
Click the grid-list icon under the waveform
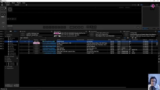point(8,19)
